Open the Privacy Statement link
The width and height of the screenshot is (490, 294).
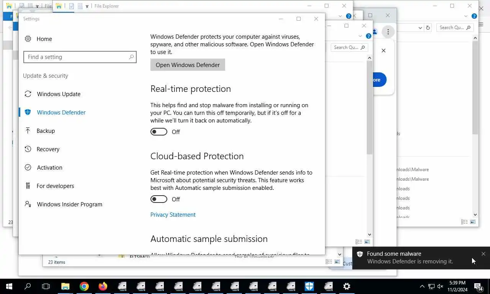173,214
